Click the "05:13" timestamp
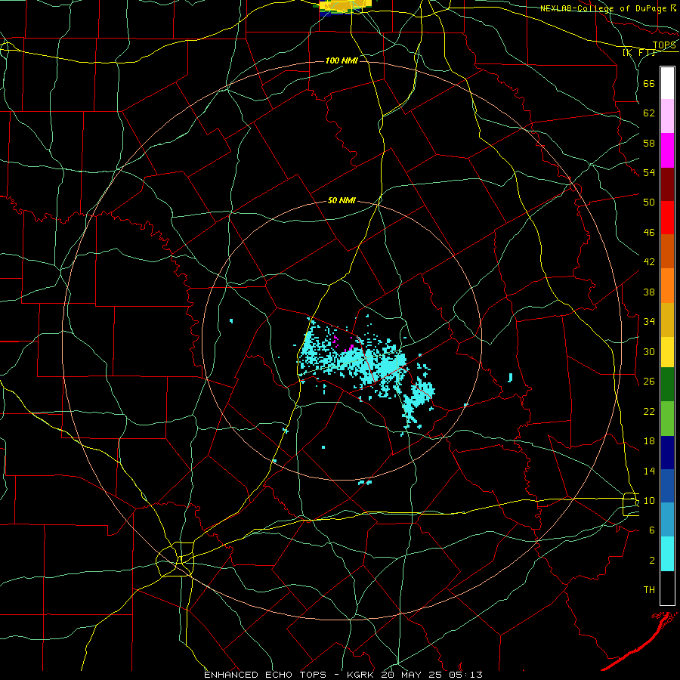The image size is (680, 680). [466, 675]
